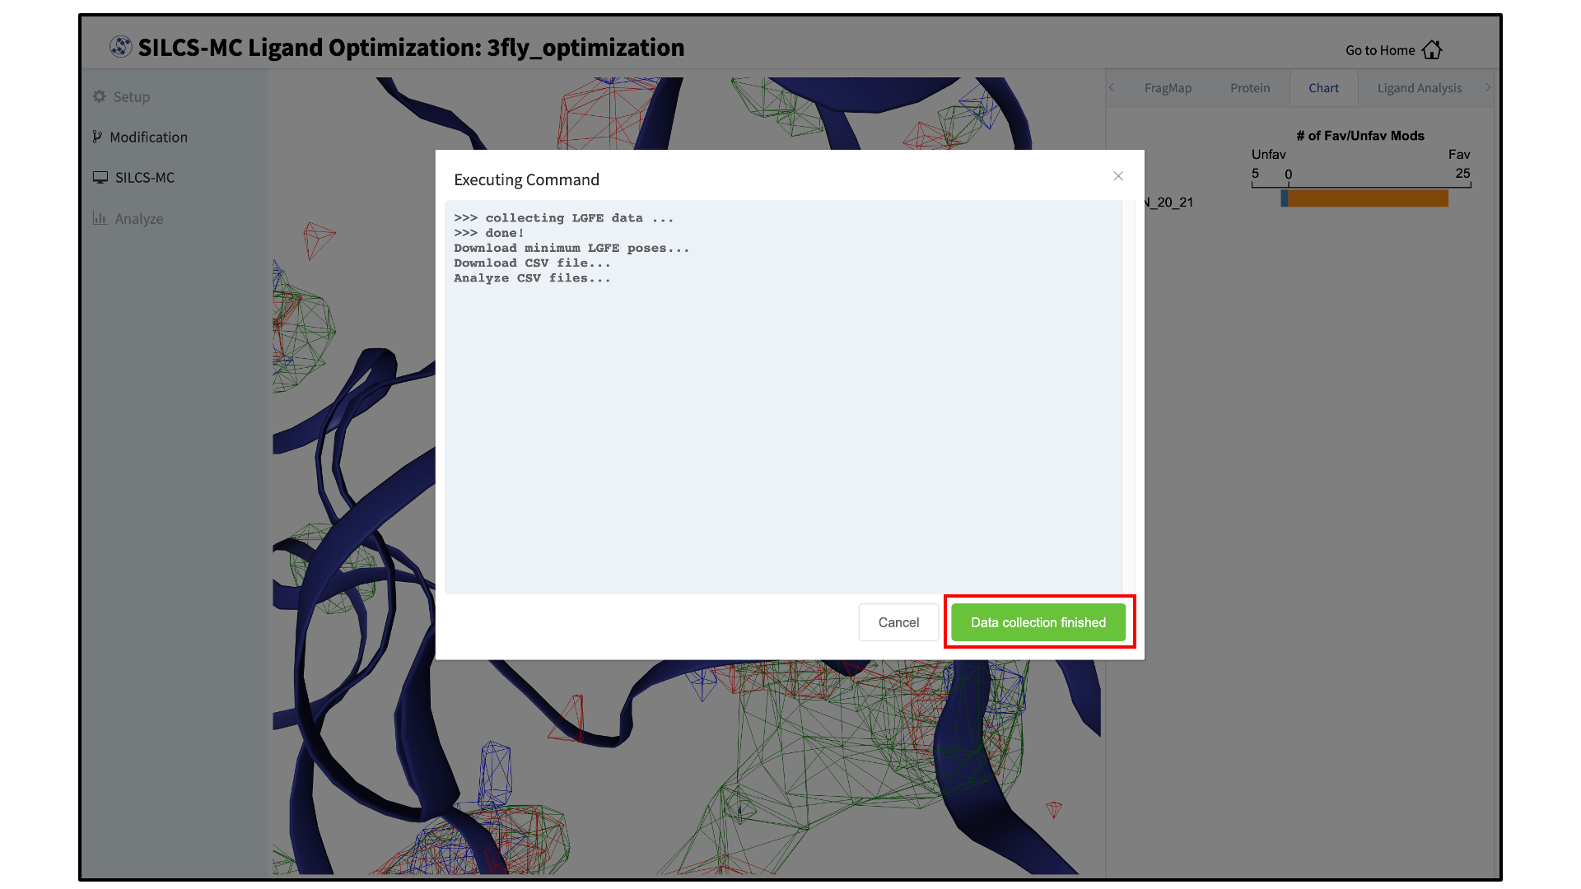Click the 'Analyze CSV files...' log line
Viewport: 1581px width, 889px height.
click(x=532, y=278)
